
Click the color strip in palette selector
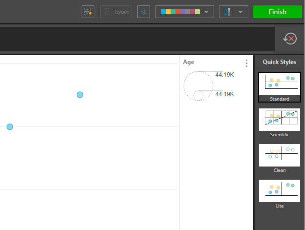[x=180, y=12]
